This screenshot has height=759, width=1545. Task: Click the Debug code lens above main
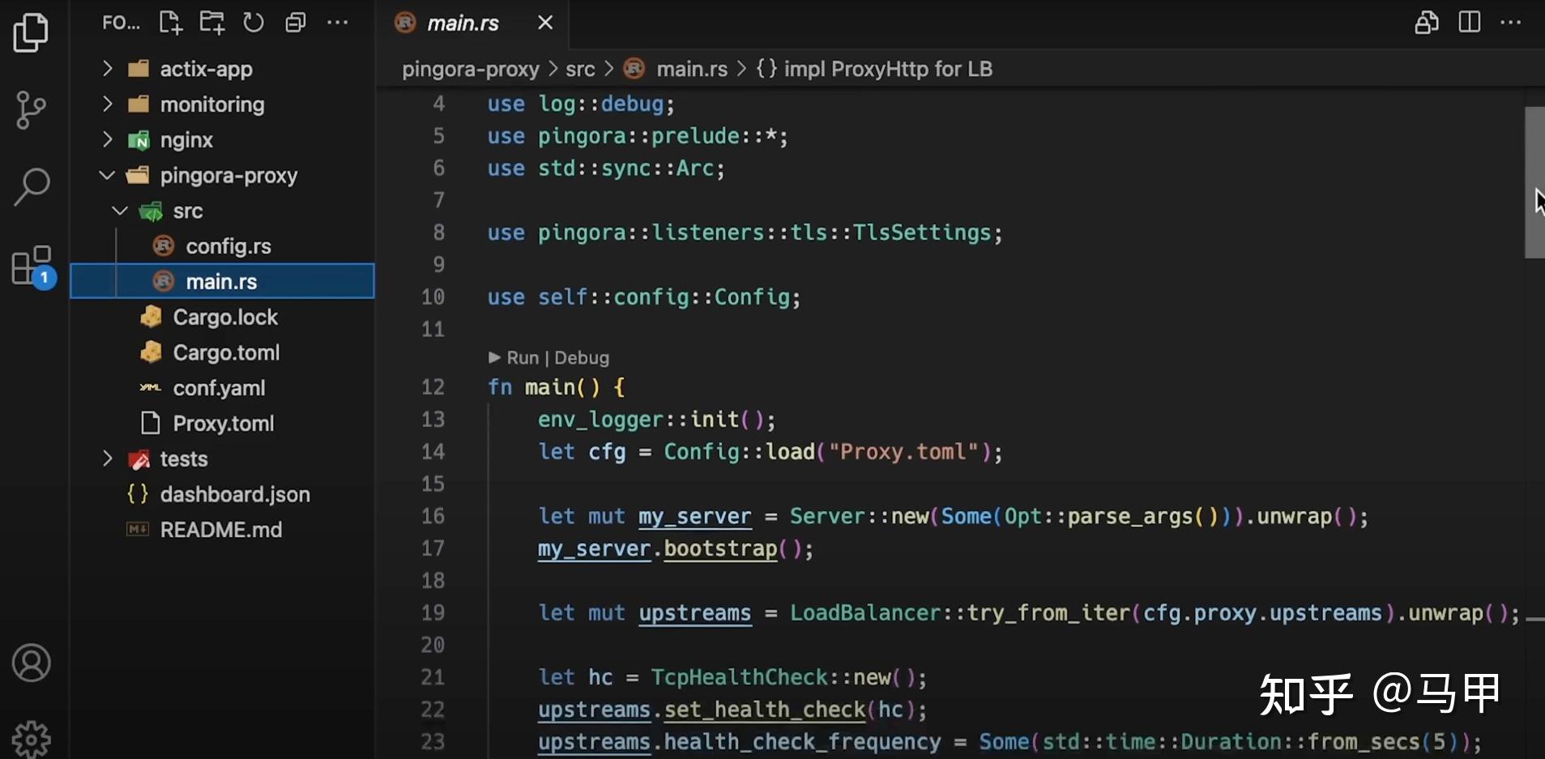coord(582,357)
